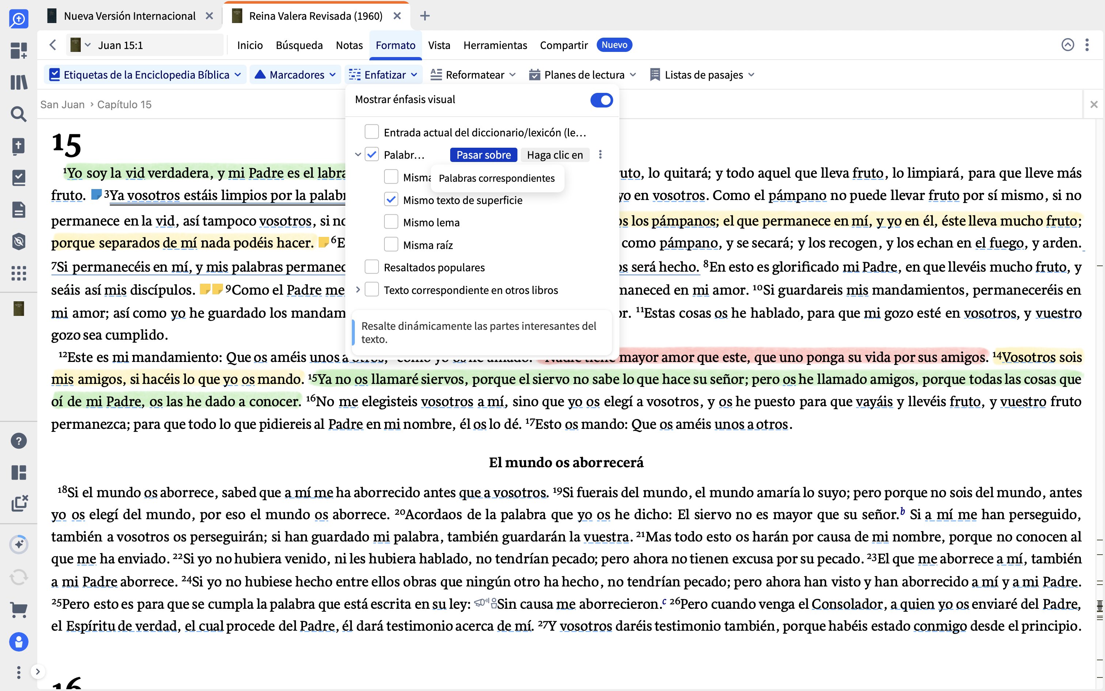Open the Bible plus icon in sidebar
The width and height of the screenshot is (1105, 691).
click(x=19, y=146)
